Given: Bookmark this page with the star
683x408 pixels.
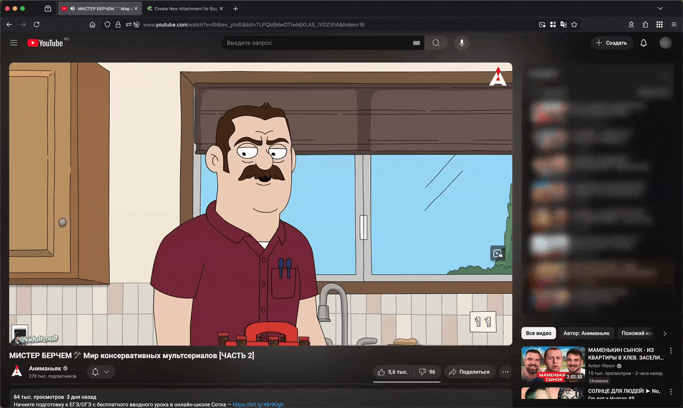Looking at the screenshot, I should 574,24.
